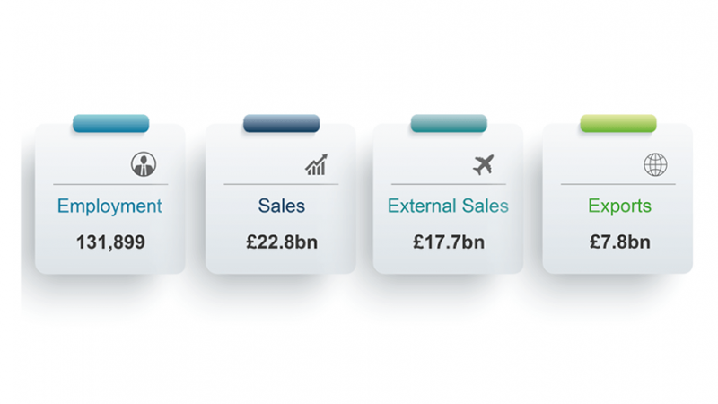The image size is (718, 404).
Task: Click the divider line under the globe icon
Action: coord(618,184)
